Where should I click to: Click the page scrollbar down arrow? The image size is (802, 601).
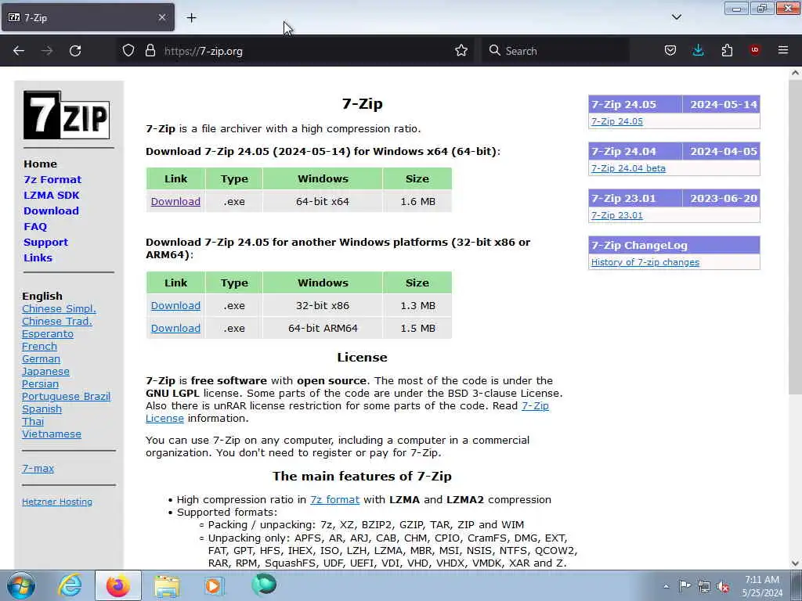click(x=795, y=563)
